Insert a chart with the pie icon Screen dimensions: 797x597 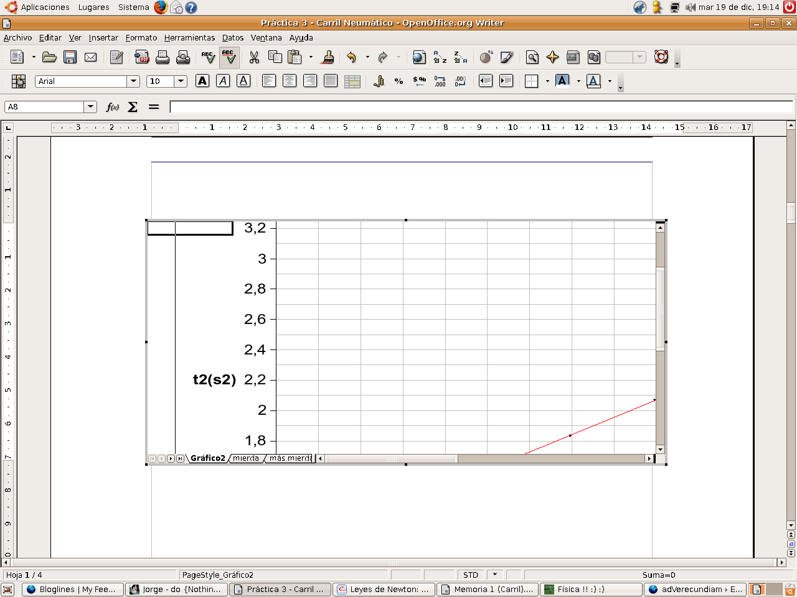tap(486, 57)
